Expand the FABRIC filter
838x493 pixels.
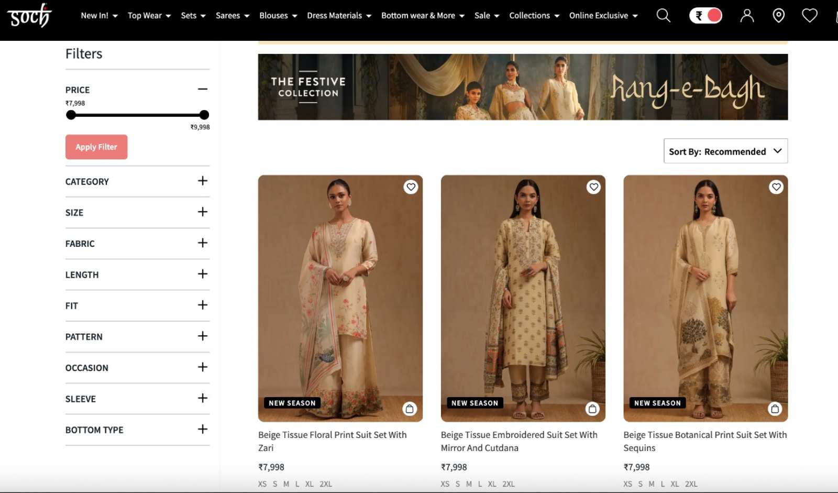click(203, 243)
